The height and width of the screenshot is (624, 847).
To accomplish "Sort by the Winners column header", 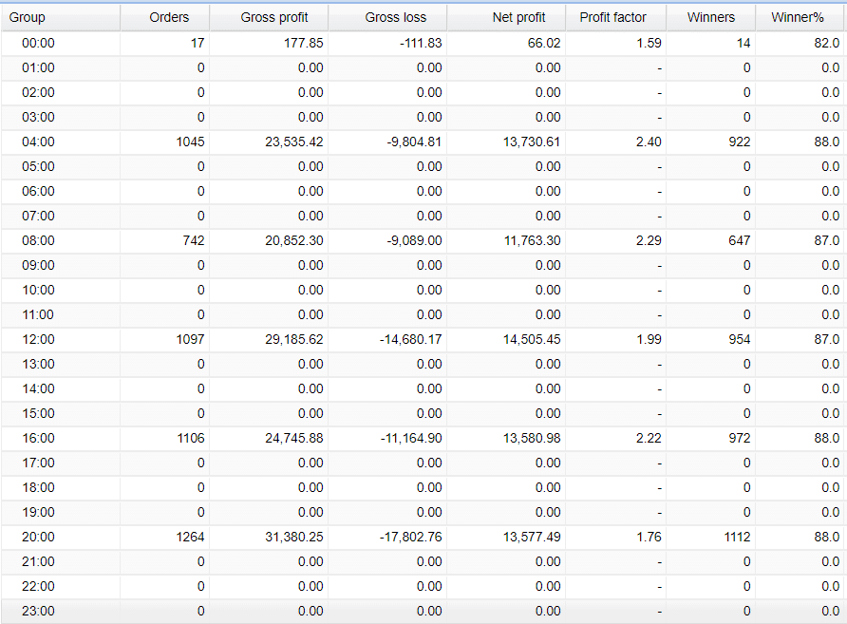I will pyautogui.click(x=711, y=17).
